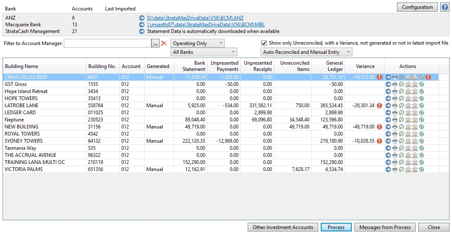Click the history clock icon for GST Gross
452x234 pixels.
point(402,84)
